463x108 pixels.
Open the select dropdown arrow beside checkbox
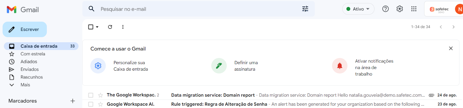[97, 27]
